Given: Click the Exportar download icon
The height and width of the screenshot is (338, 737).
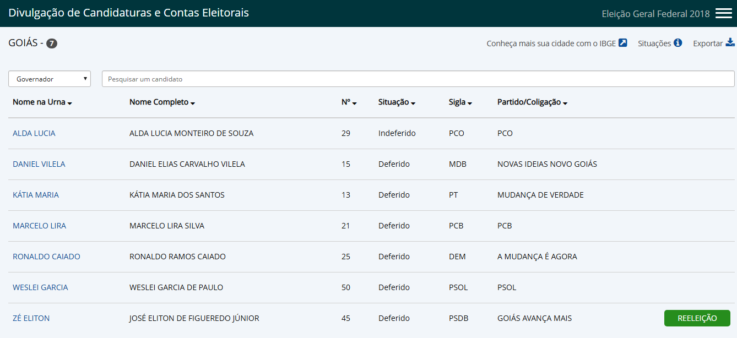Looking at the screenshot, I should point(730,42).
